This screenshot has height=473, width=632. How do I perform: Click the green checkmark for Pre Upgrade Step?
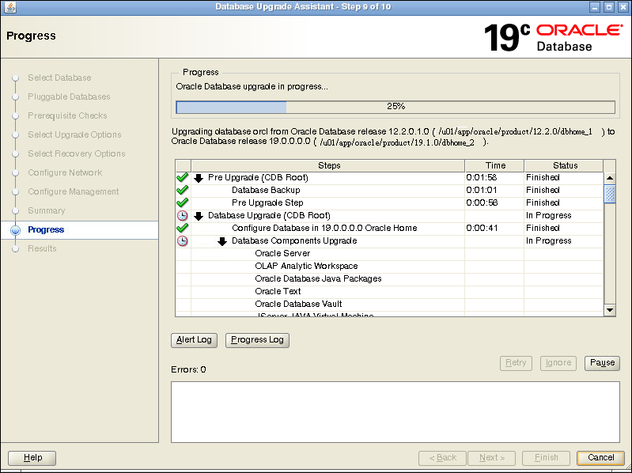click(182, 203)
